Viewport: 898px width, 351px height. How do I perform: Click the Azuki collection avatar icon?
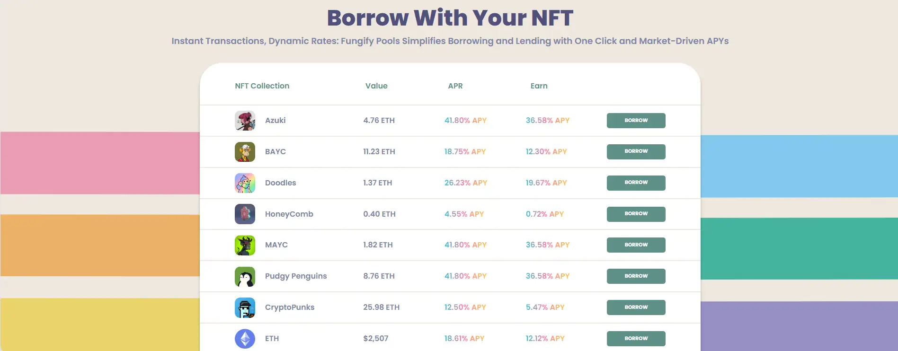click(x=245, y=121)
